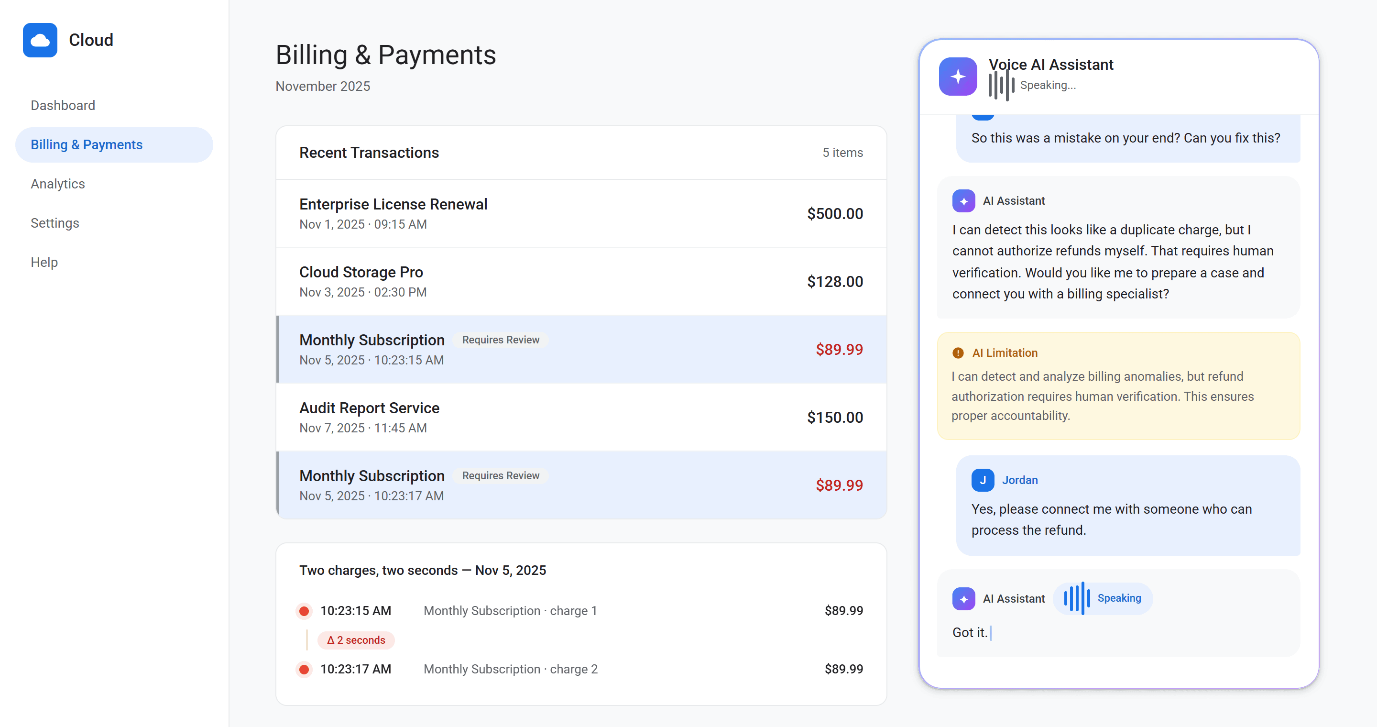The width and height of the screenshot is (1377, 727).
Task: Click Monthly Subscription · charge 2 label
Action: 511,669
